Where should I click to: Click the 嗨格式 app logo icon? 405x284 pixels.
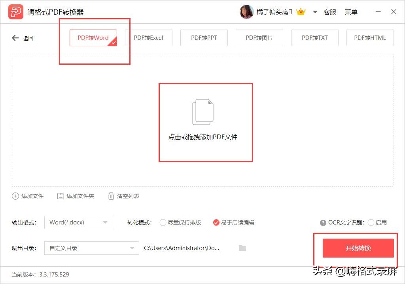pyautogui.click(x=15, y=12)
